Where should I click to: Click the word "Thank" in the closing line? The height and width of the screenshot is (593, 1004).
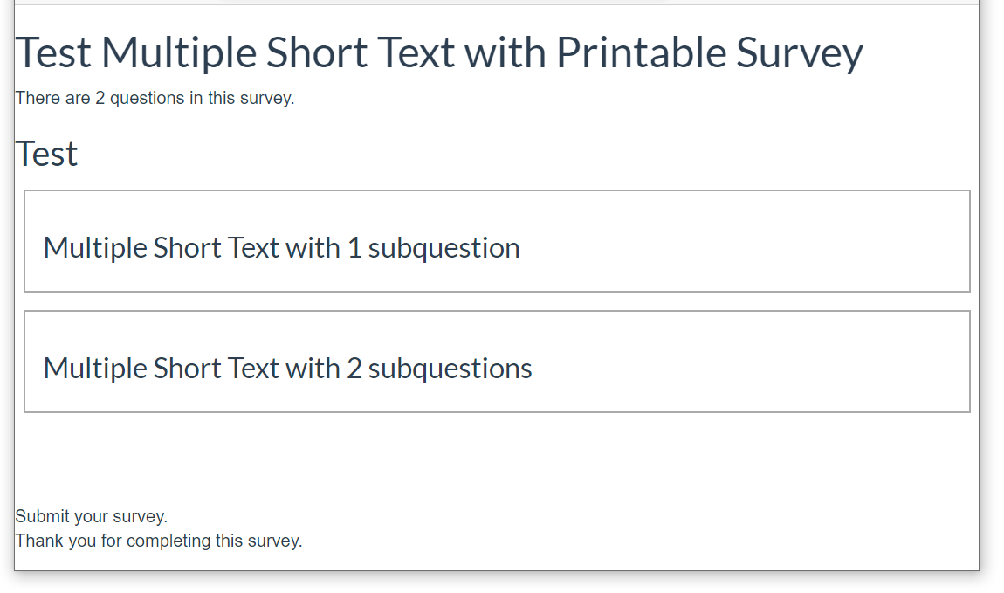pos(39,541)
